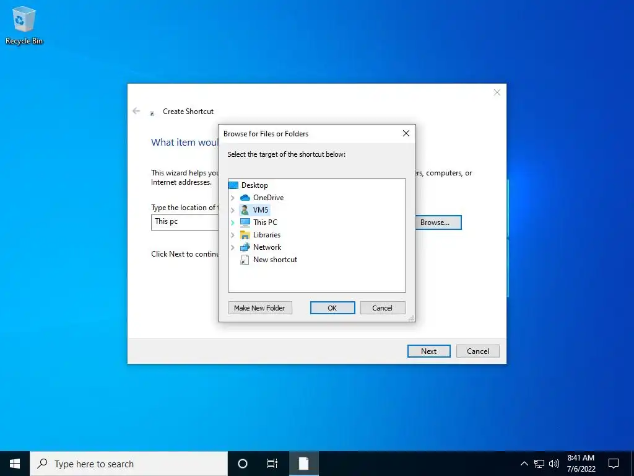Select the This PC monitor icon

[x=245, y=223]
